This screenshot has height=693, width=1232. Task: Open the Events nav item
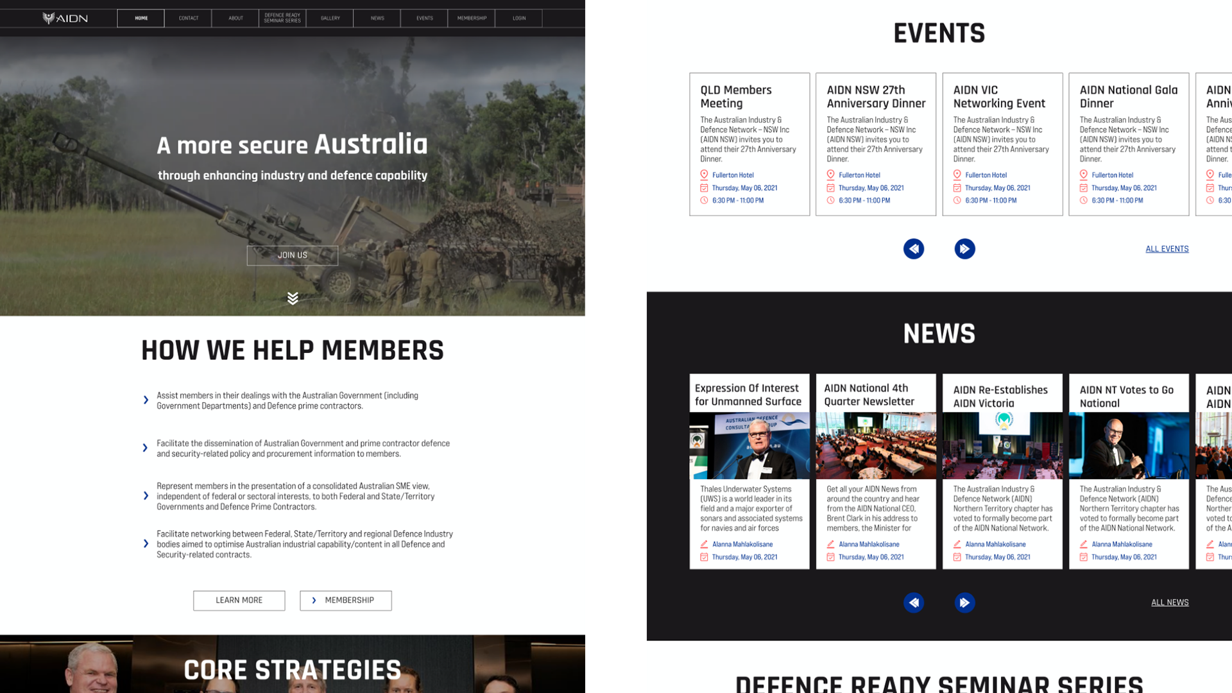pyautogui.click(x=425, y=18)
